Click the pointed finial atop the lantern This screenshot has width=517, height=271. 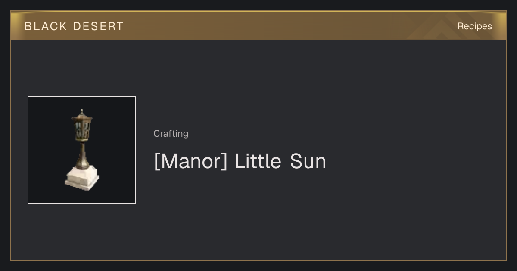81,112
